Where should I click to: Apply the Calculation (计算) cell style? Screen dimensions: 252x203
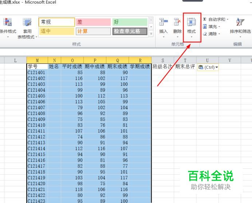[x=93, y=31]
